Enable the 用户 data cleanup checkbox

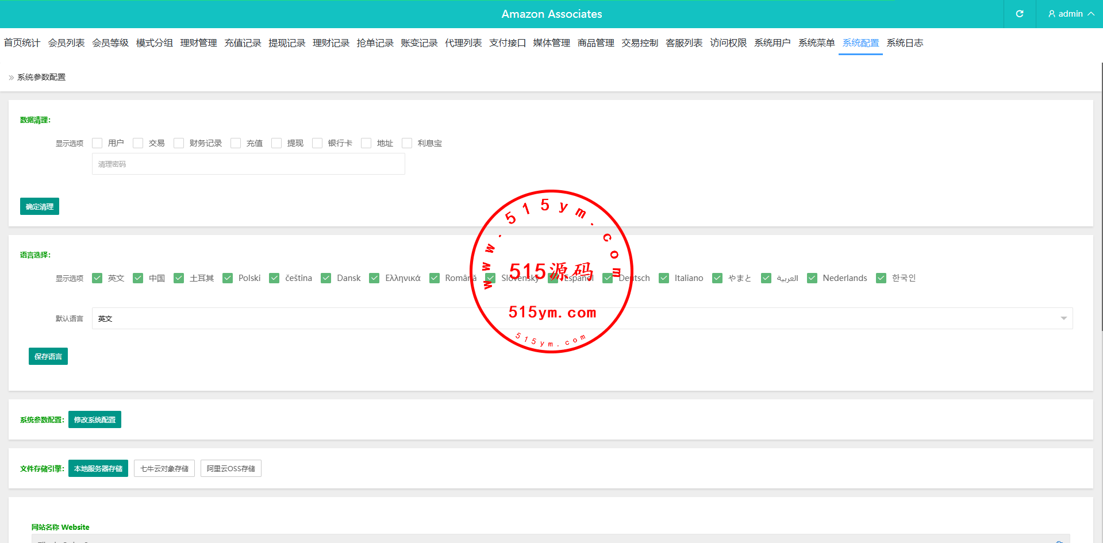pos(97,143)
